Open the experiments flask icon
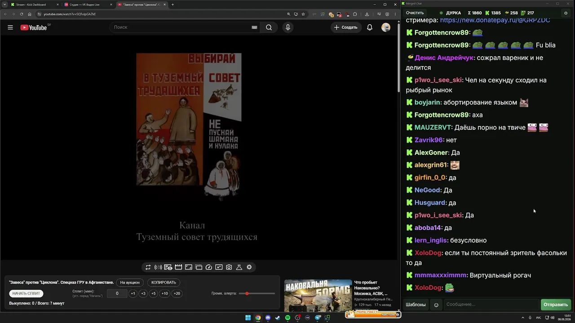 tap(239, 267)
